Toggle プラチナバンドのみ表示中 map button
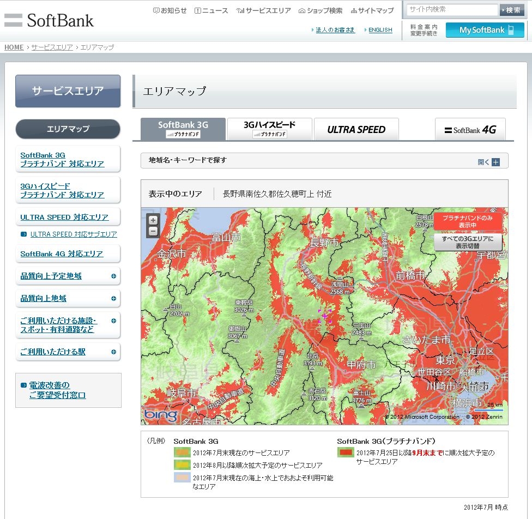This screenshot has height=519, width=532. point(468,221)
